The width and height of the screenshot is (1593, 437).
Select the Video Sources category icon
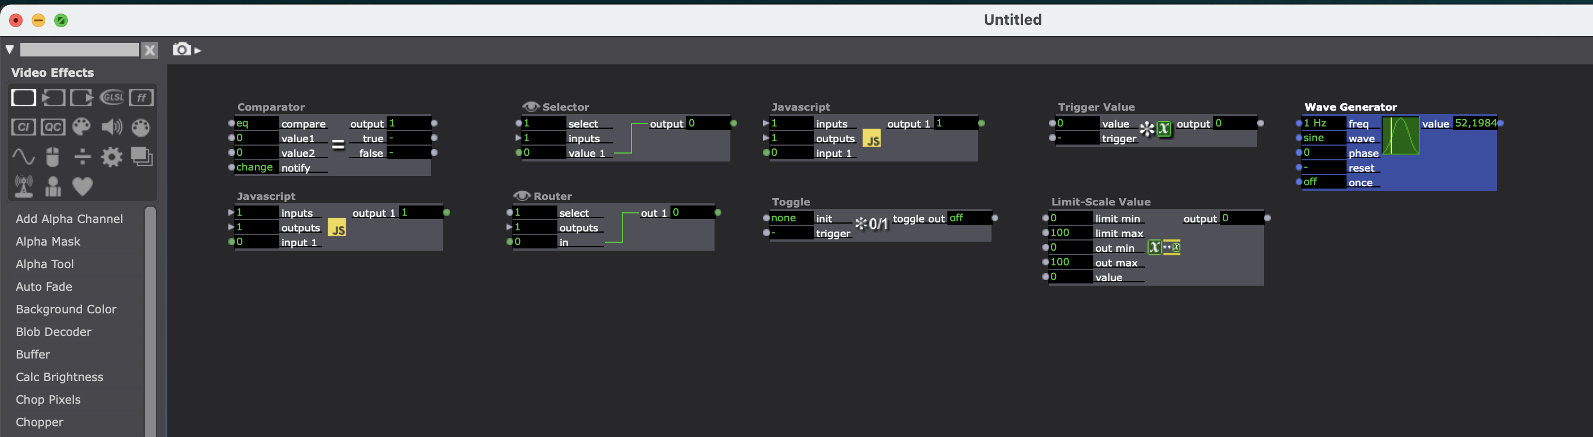53,98
